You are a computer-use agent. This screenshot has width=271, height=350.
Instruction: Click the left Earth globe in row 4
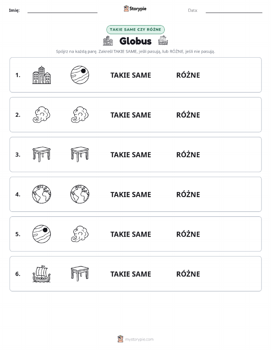(x=42, y=194)
